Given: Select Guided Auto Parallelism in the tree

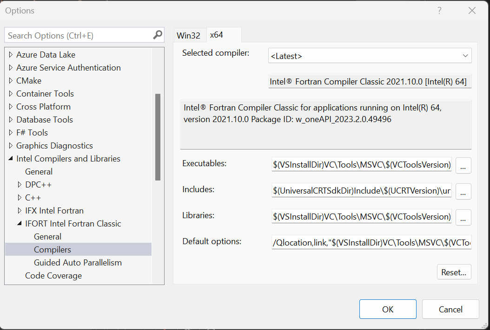Looking at the screenshot, I should (x=78, y=263).
